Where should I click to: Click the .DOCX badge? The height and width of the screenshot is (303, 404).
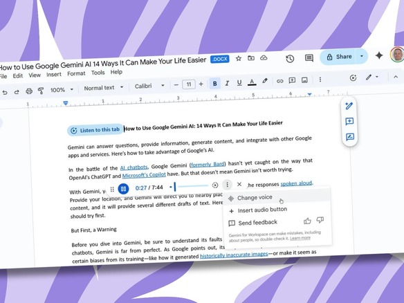point(219,59)
